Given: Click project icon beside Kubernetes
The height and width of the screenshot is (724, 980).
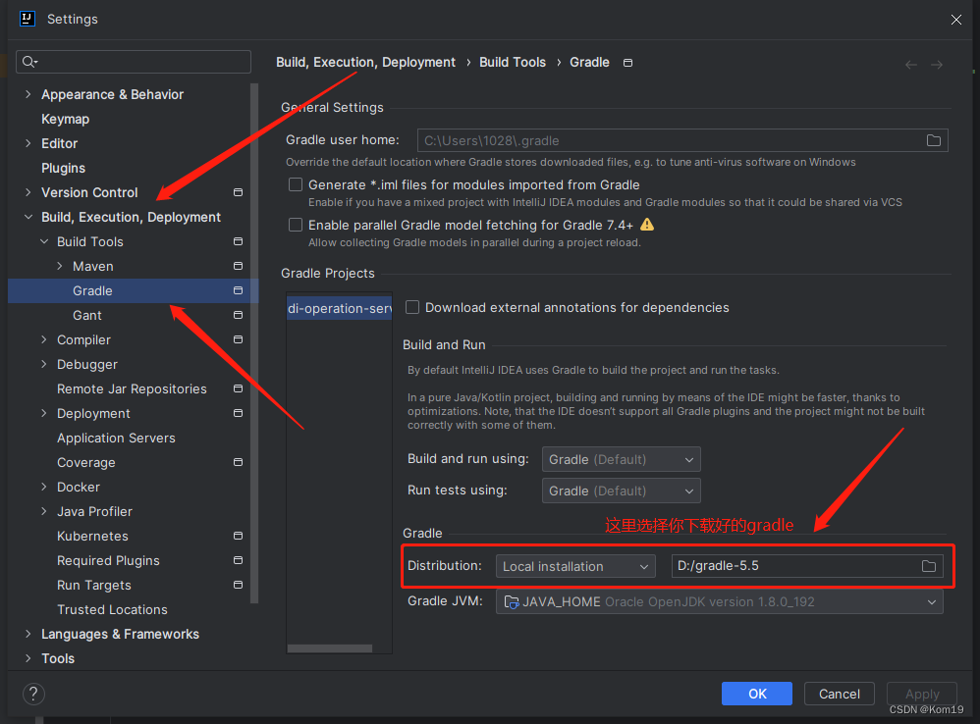Looking at the screenshot, I should [238, 537].
